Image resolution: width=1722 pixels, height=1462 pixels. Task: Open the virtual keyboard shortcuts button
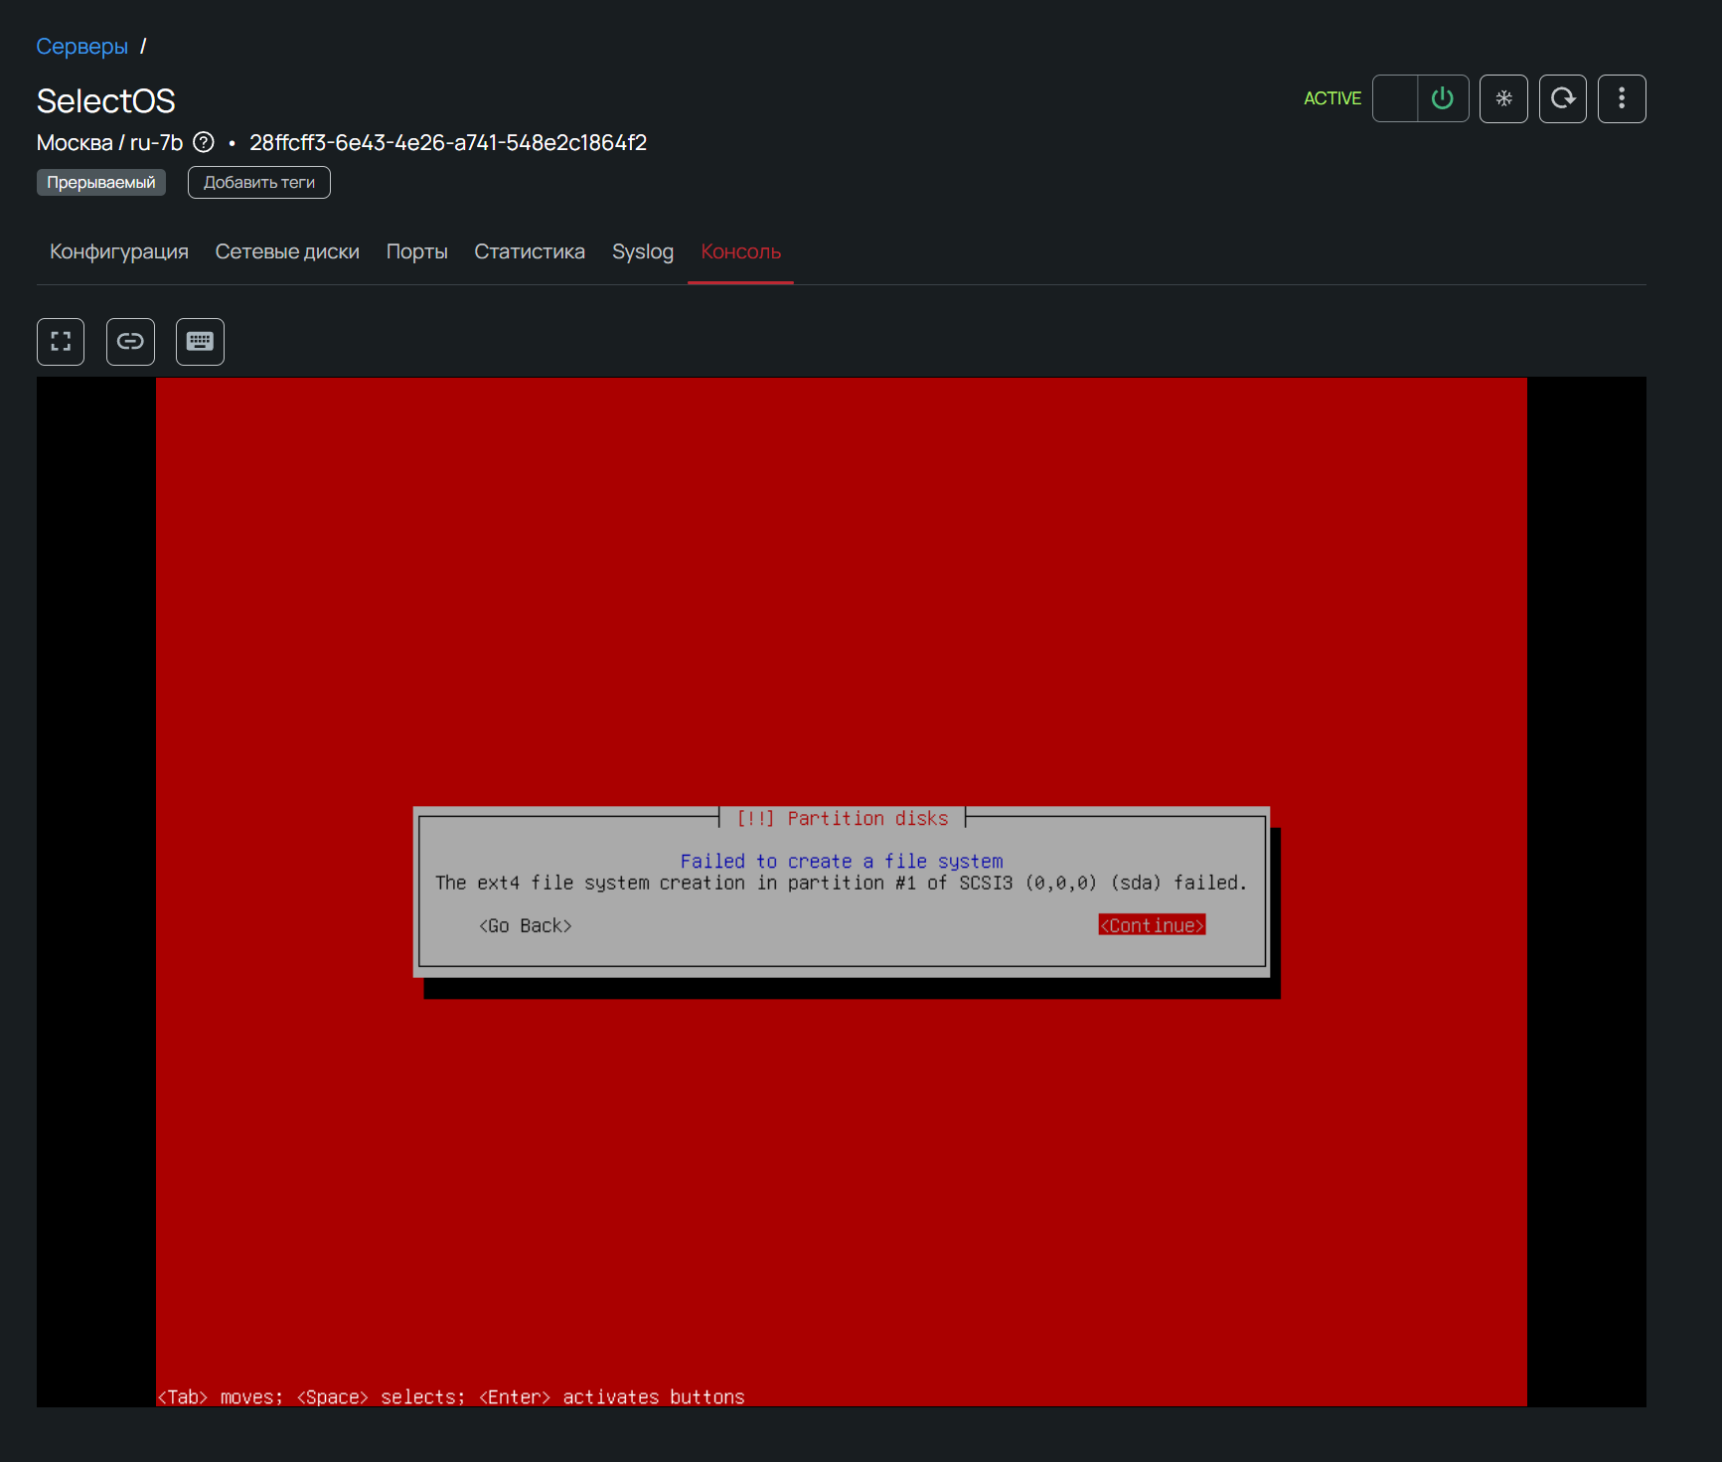(x=200, y=342)
